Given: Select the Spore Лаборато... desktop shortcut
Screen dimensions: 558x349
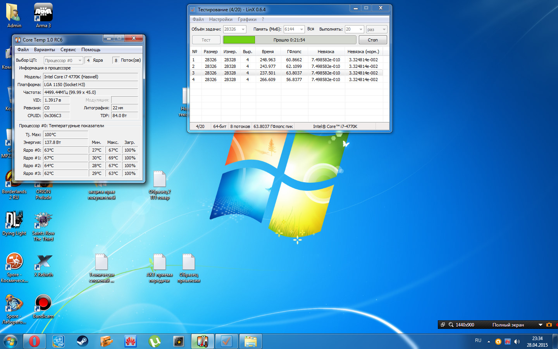Looking at the screenshot, I should (x=14, y=309).
